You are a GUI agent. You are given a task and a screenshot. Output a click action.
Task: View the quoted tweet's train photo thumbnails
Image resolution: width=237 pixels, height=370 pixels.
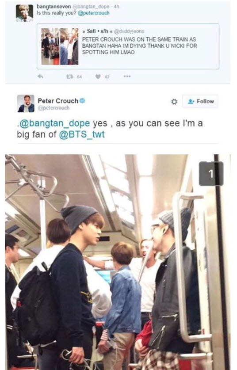(x=60, y=46)
